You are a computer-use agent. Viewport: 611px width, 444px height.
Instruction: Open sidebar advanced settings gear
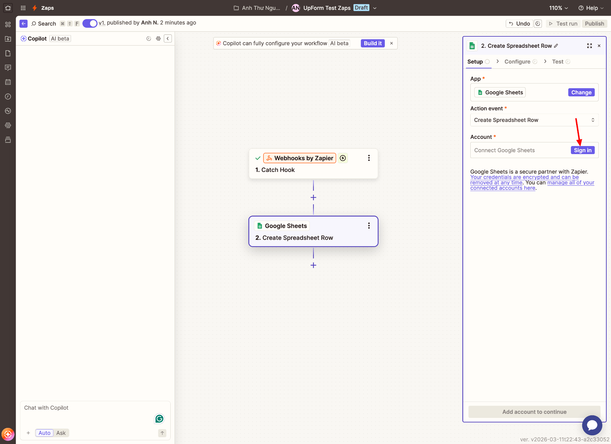[8, 125]
